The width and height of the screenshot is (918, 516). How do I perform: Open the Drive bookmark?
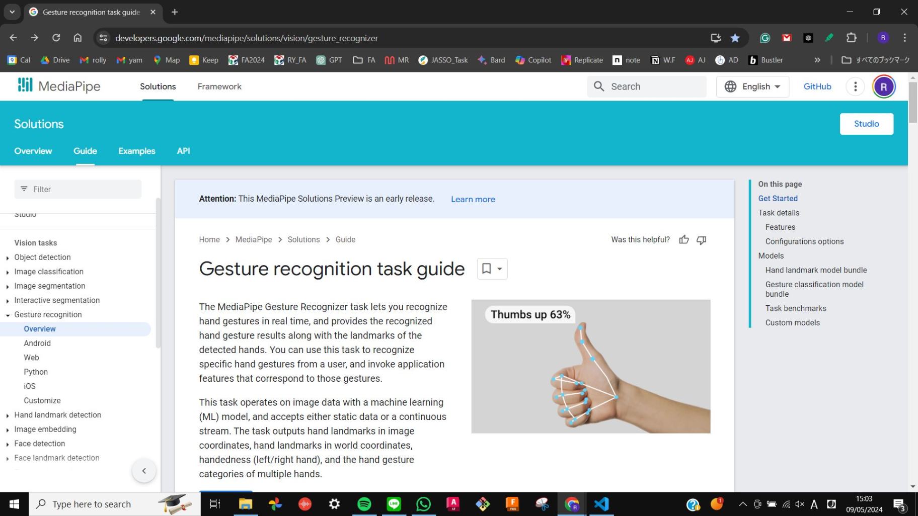(55, 60)
